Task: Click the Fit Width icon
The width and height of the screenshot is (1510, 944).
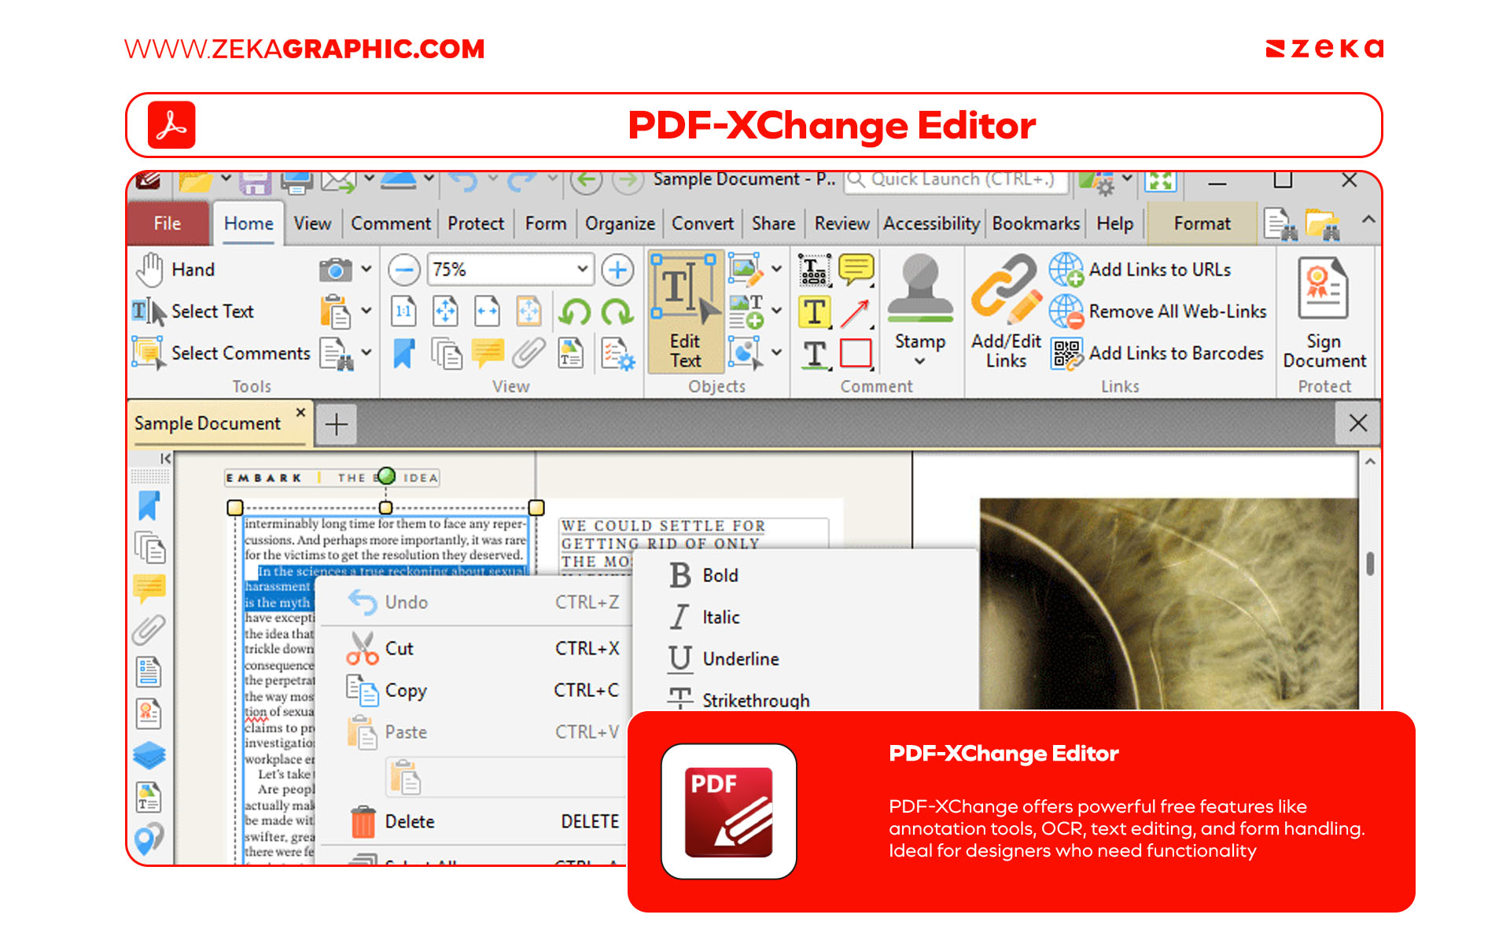Action: [488, 312]
